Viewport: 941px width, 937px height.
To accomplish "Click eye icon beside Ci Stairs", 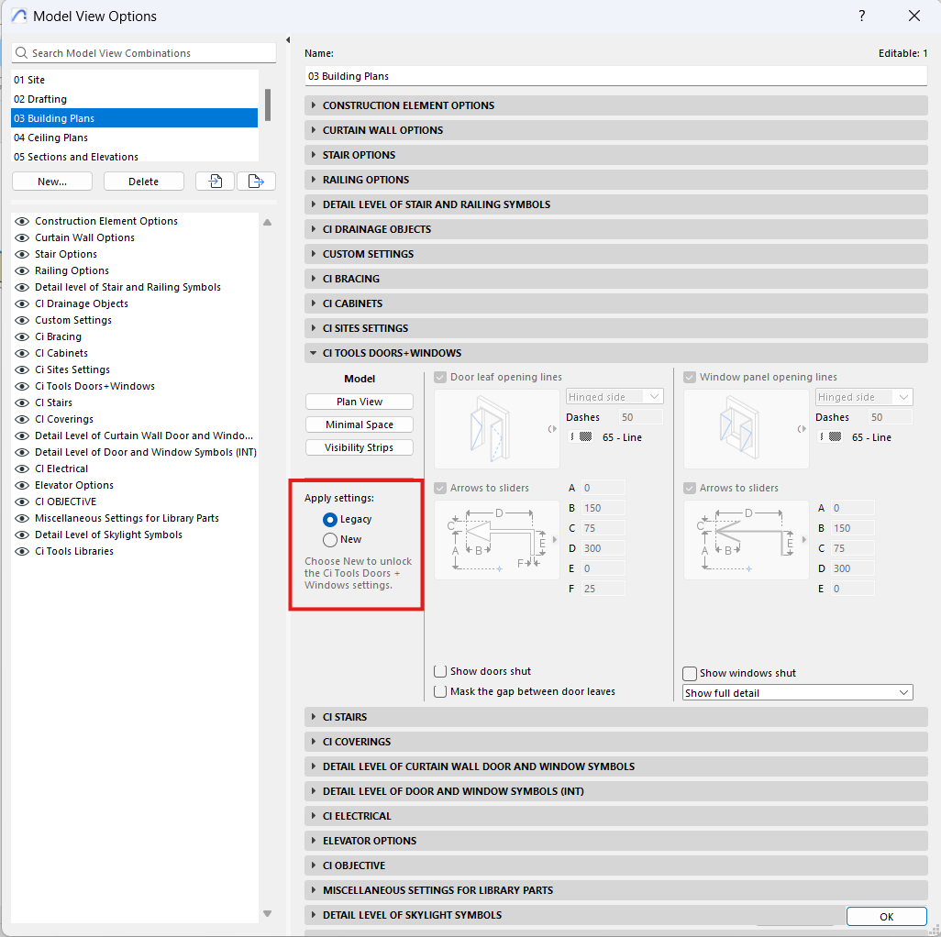I will click(22, 402).
